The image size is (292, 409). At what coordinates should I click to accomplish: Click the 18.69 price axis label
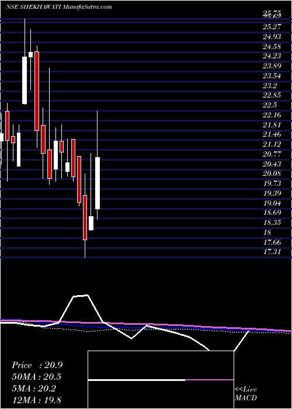[x=272, y=213]
